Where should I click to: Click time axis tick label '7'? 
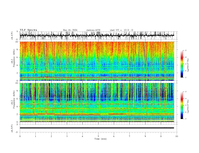click(x=130, y=136)
